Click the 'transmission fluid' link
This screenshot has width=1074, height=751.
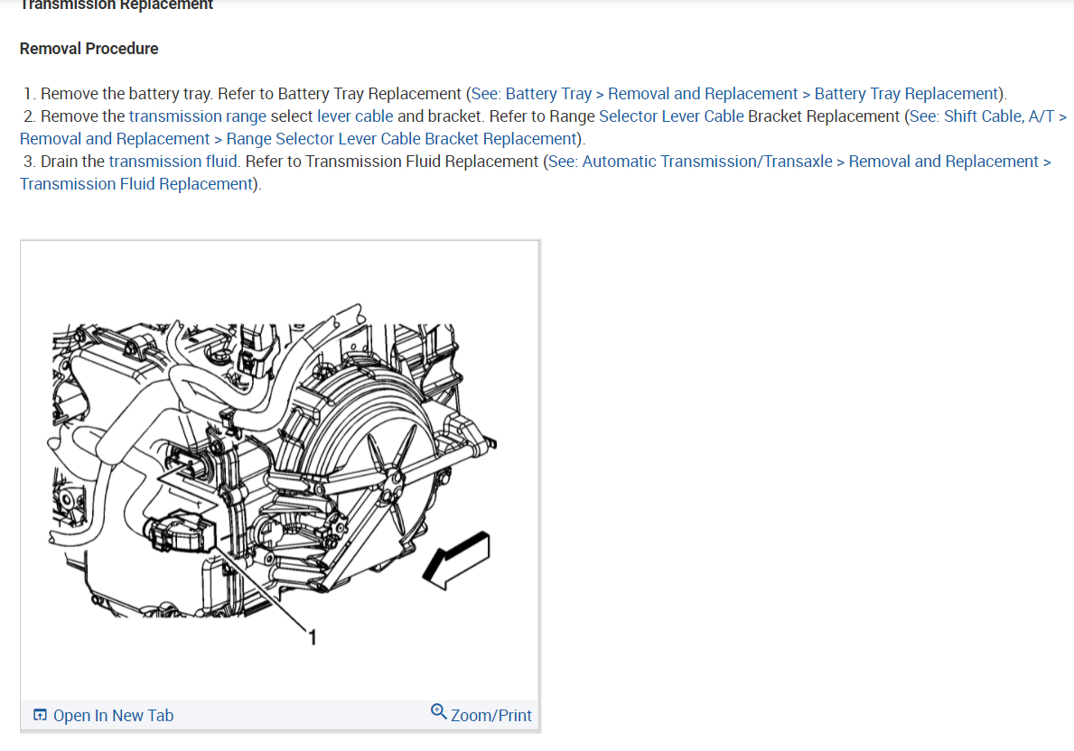tap(173, 162)
